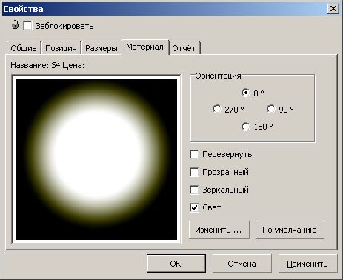Click the Изменить ... button

pos(219,230)
